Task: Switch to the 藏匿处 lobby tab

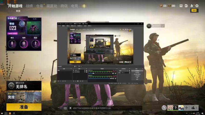Action: 52,6
